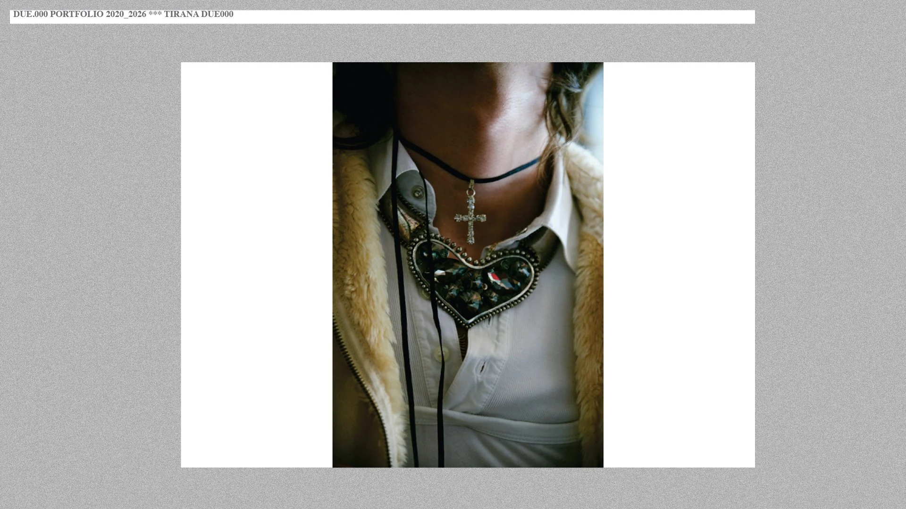This screenshot has height=509, width=906.
Task: Click the white panel left of the photo
Action: pos(256,264)
